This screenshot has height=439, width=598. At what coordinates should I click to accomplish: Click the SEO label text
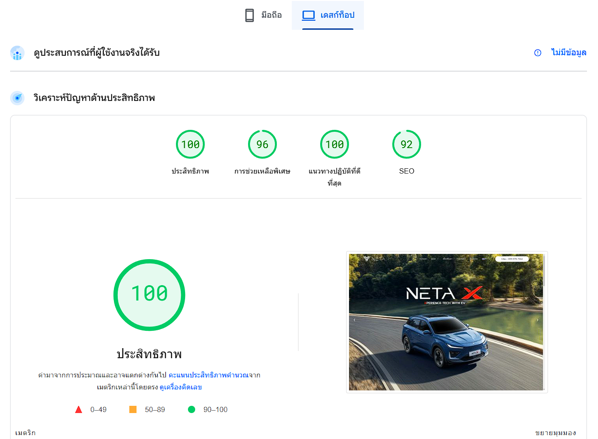coord(407,171)
